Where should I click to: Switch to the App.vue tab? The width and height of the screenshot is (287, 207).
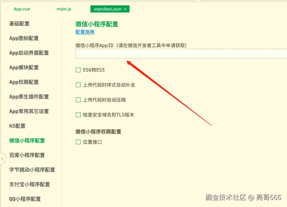point(22,9)
